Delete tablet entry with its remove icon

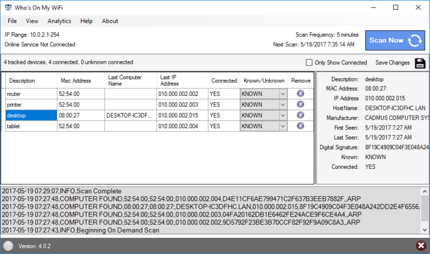[x=300, y=126]
